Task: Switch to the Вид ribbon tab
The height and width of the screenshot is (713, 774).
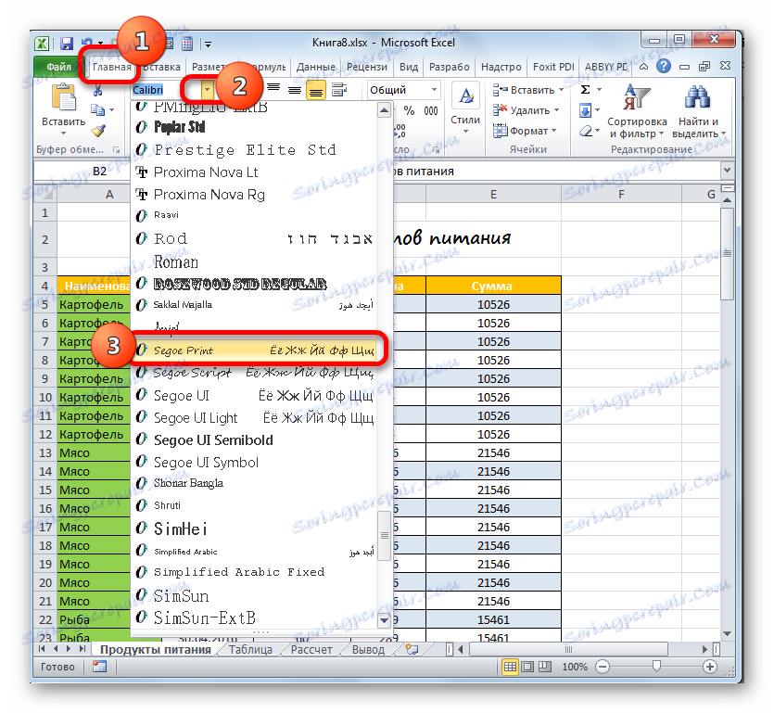Action: click(x=408, y=67)
